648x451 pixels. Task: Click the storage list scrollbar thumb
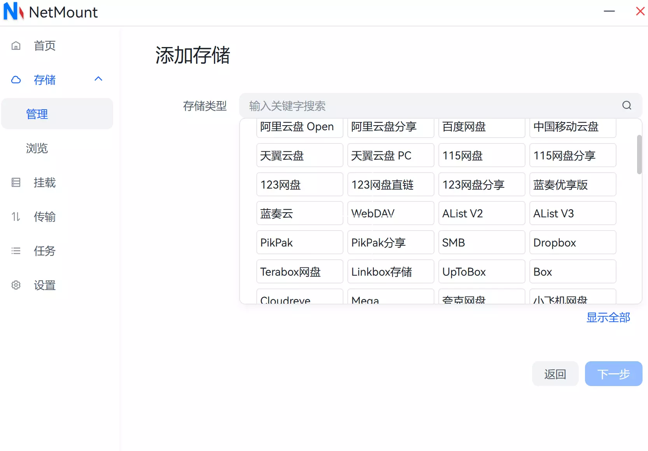(639, 154)
